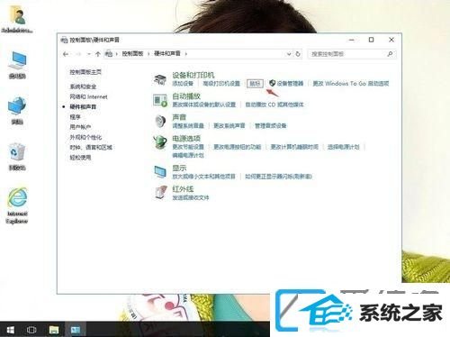Viewport: 450px width, 337px height.
Task: Refresh the Control Panel address bar
Action: (x=298, y=54)
